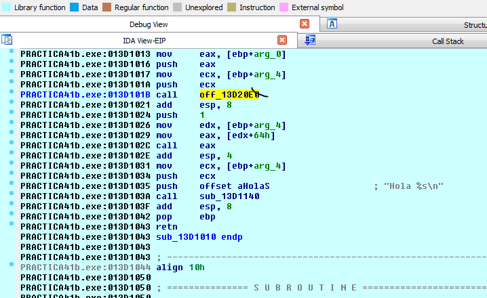Close the Debug View tab
This screenshot has width=487, height=298.
click(x=305, y=24)
